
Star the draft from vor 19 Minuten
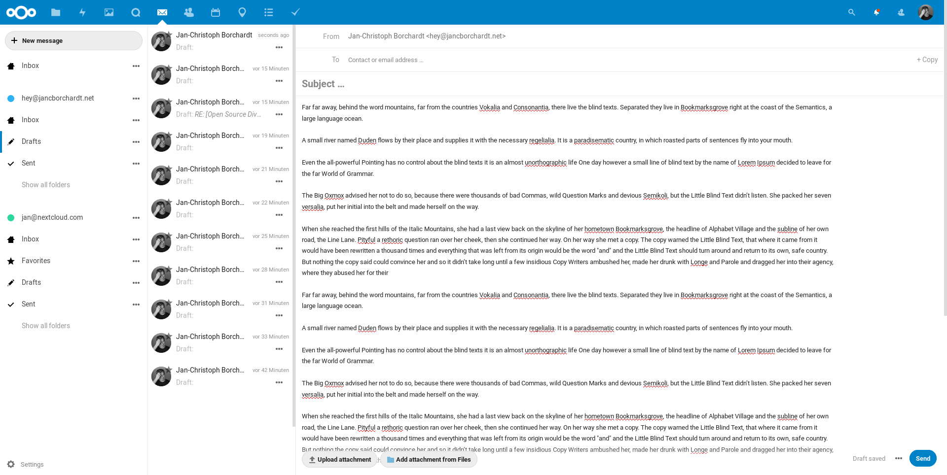coord(169,135)
